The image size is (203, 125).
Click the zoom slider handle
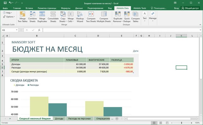tap(181, 123)
